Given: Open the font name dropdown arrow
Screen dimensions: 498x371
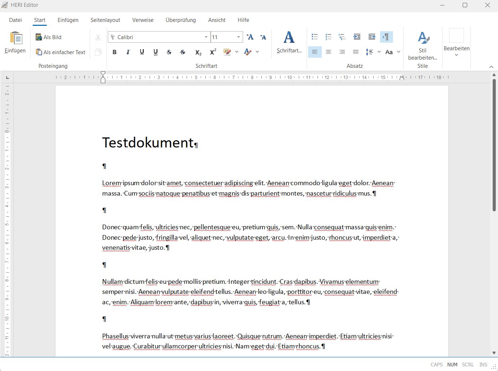Looking at the screenshot, I should 206,37.
